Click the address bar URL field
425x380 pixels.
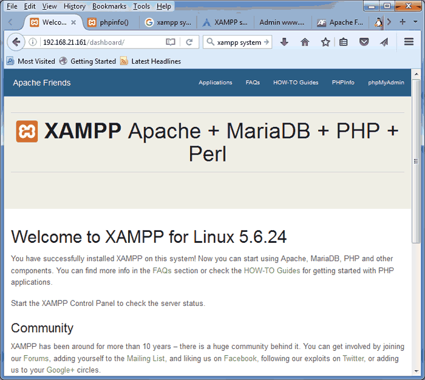tap(103, 42)
